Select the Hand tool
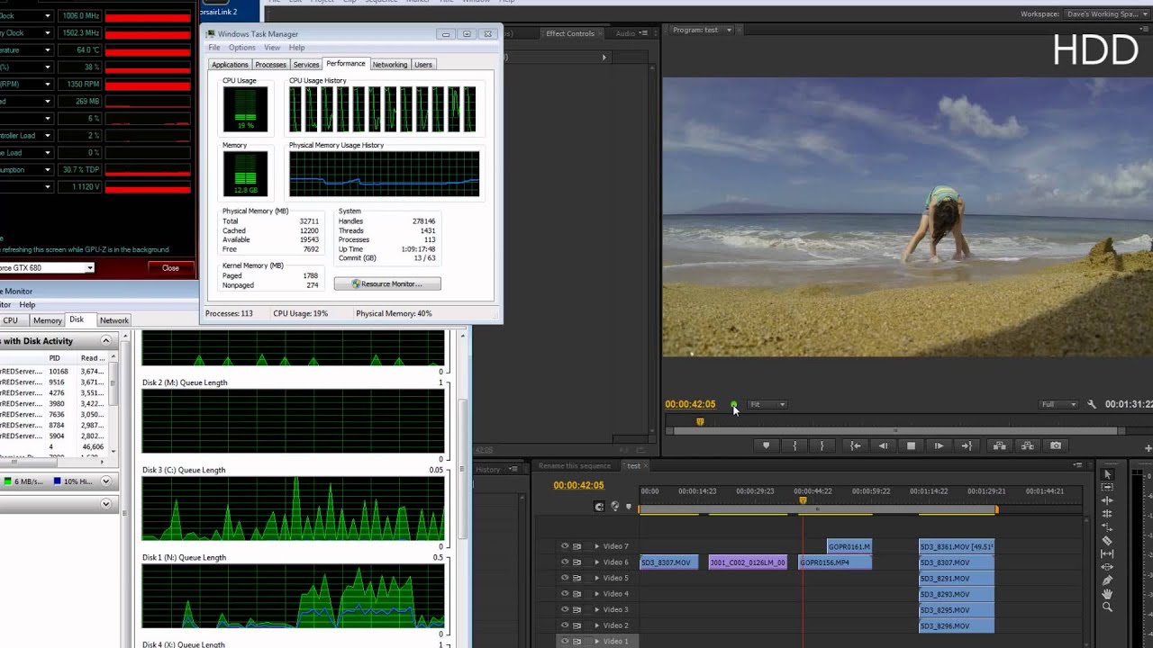This screenshot has width=1153, height=648. [x=1108, y=594]
